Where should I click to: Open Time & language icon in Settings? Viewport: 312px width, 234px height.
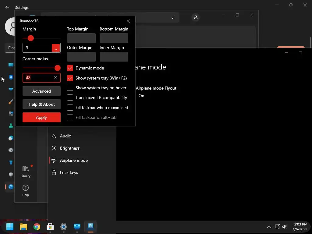click(x=11, y=138)
